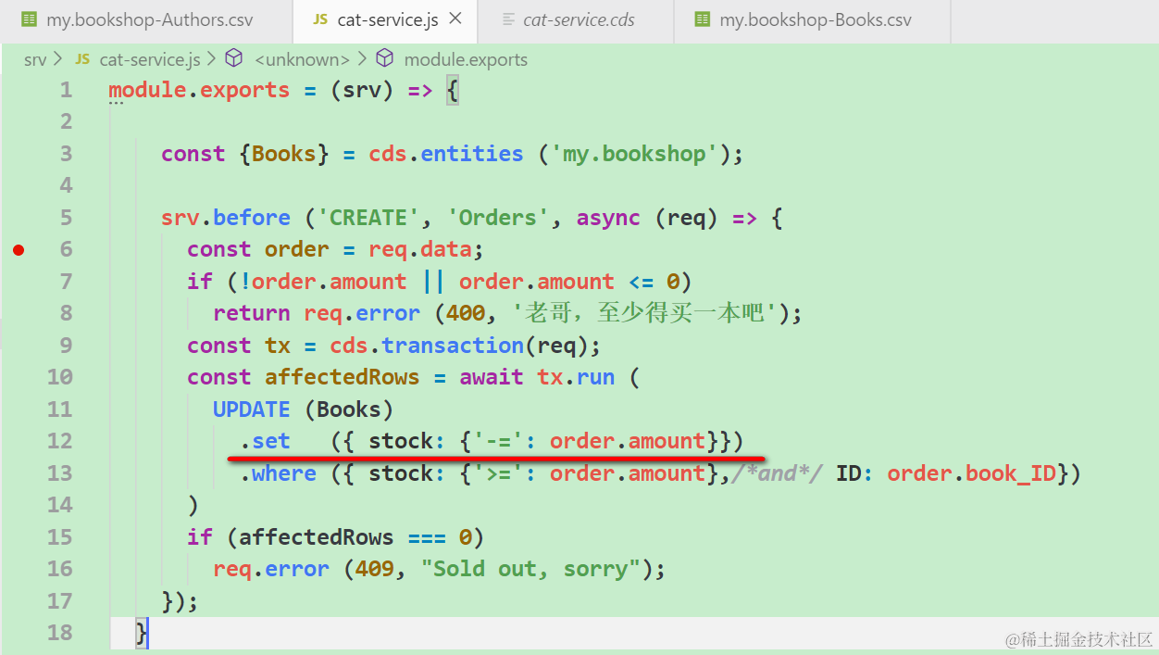Screen dimensions: 1159x655
Task: Toggle the breakpoint on line 6
Action: click(19, 249)
